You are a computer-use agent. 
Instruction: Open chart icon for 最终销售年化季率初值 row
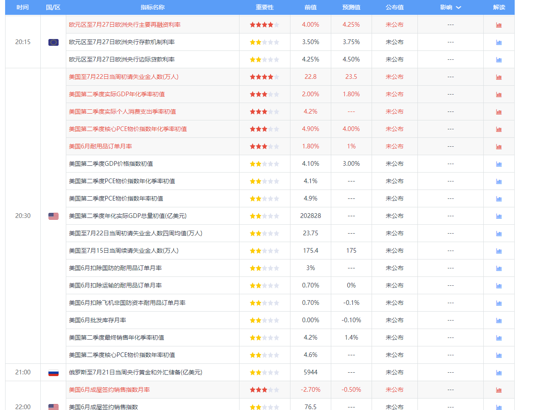click(499, 338)
